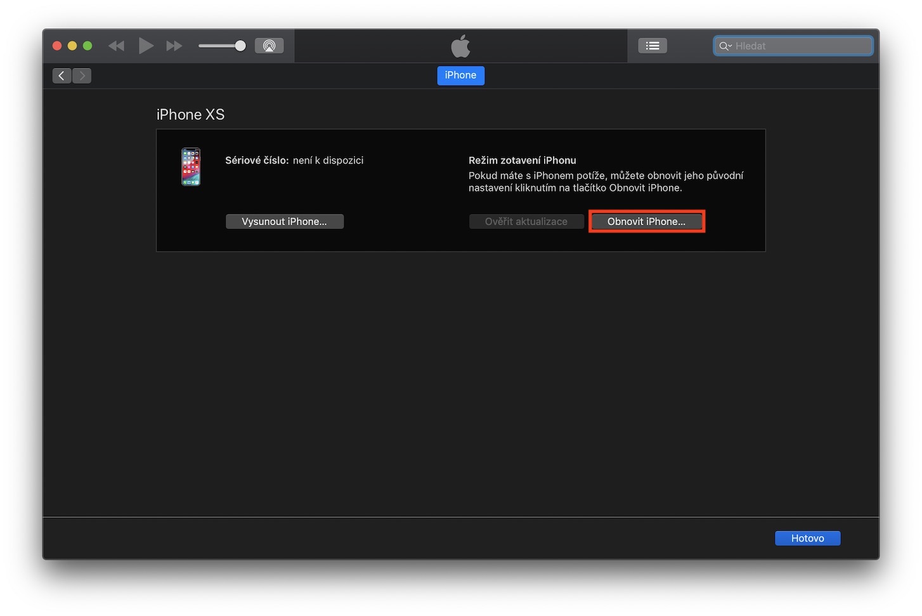
Task: Click the Ověřit aktualizace button
Action: pos(526,221)
